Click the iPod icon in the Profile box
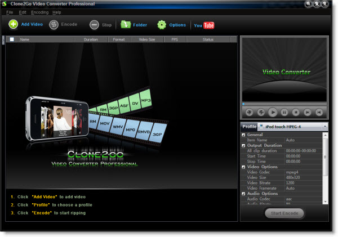 click(261, 127)
